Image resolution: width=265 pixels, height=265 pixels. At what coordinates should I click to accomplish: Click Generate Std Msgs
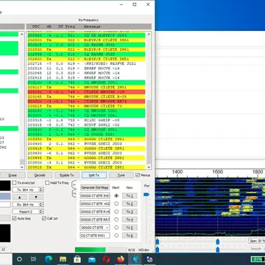[x=95, y=188]
